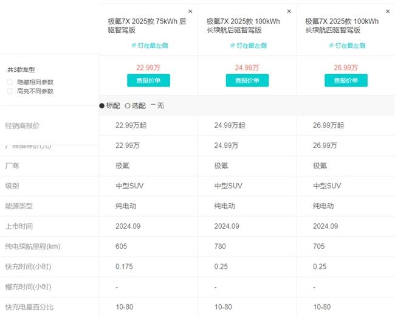Pin 长续航后驱智驾版 to the leftmost position
395x317 pixels.
click(x=249, y=46)
